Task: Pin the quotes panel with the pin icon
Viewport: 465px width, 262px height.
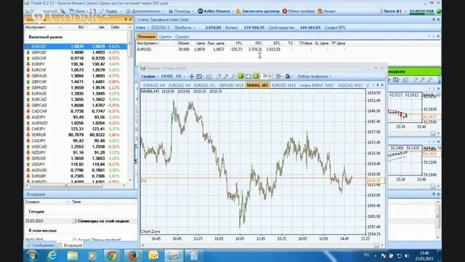Action: (126, 20)
